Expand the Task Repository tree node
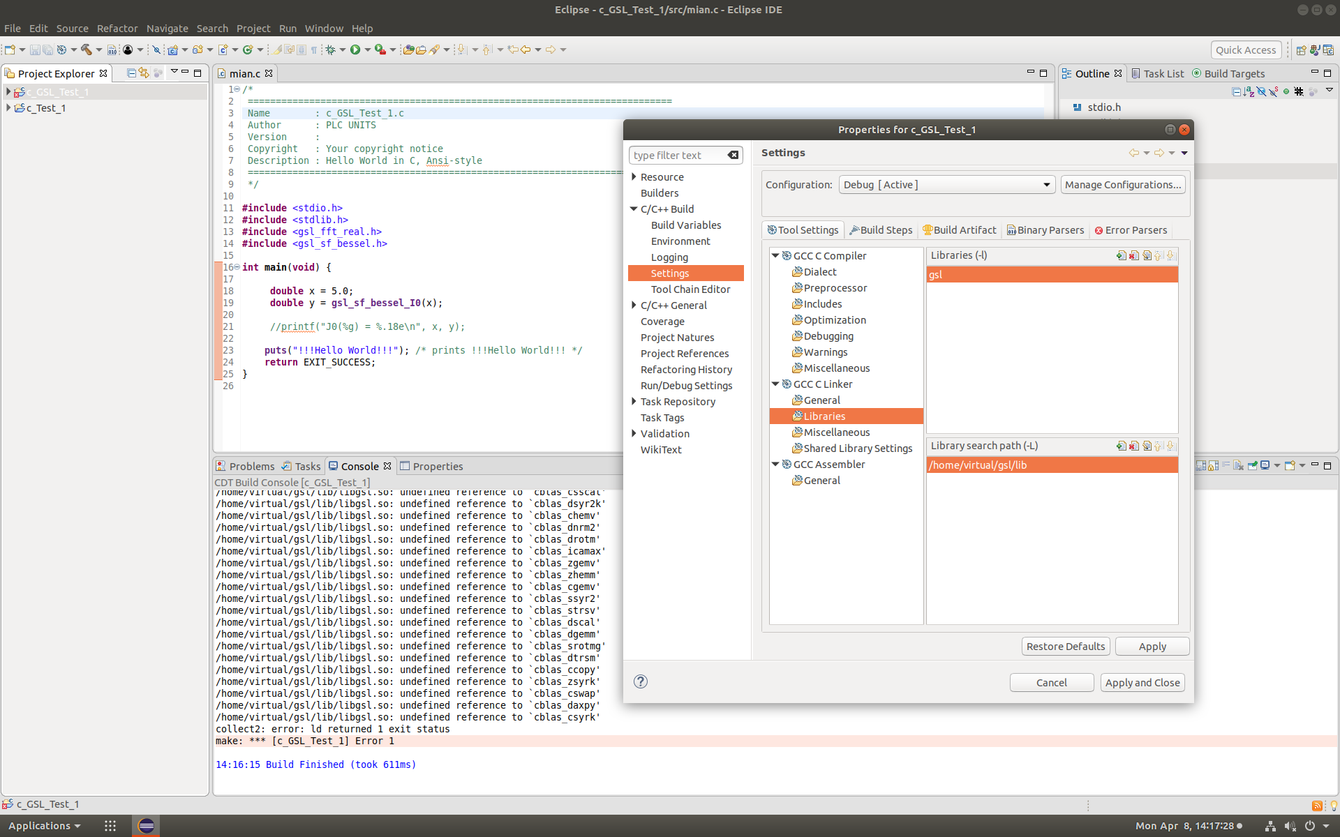Viewport: 1340px width, 837px height. (634, 402)
